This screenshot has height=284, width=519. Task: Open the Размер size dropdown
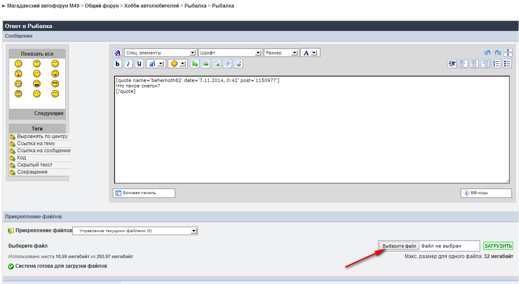coord(281,53)
